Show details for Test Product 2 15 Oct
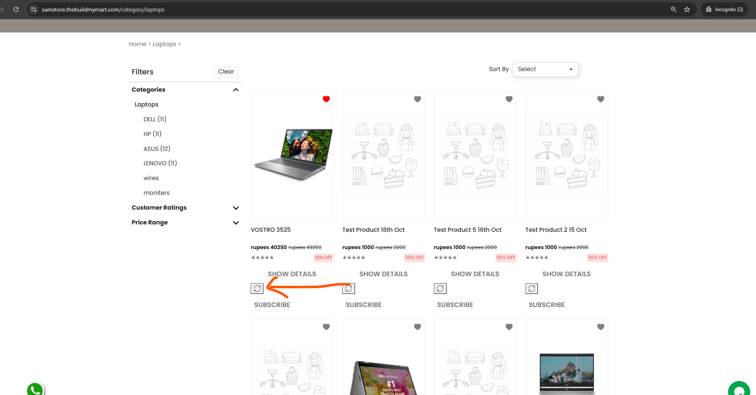This screenshot has width=756, height=395. [567, 274]
